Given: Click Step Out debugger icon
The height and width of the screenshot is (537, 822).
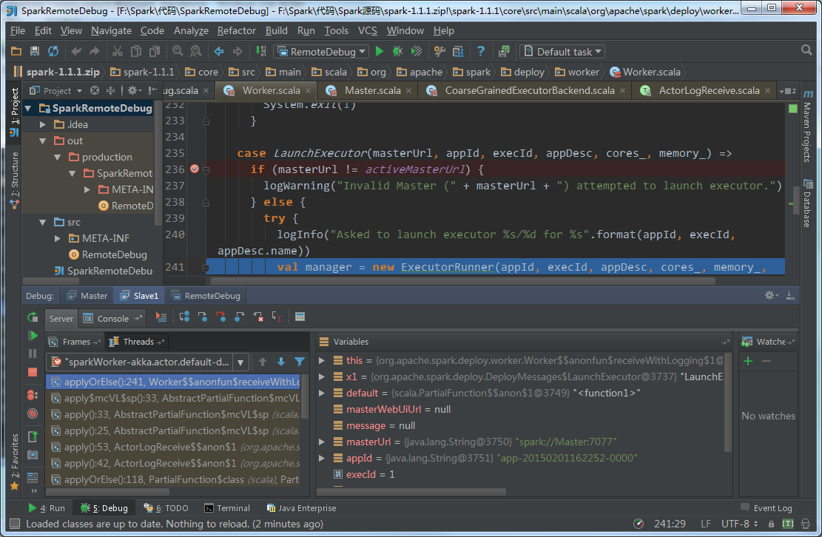Looking at the screenshot, I should [x=240, y=317].
